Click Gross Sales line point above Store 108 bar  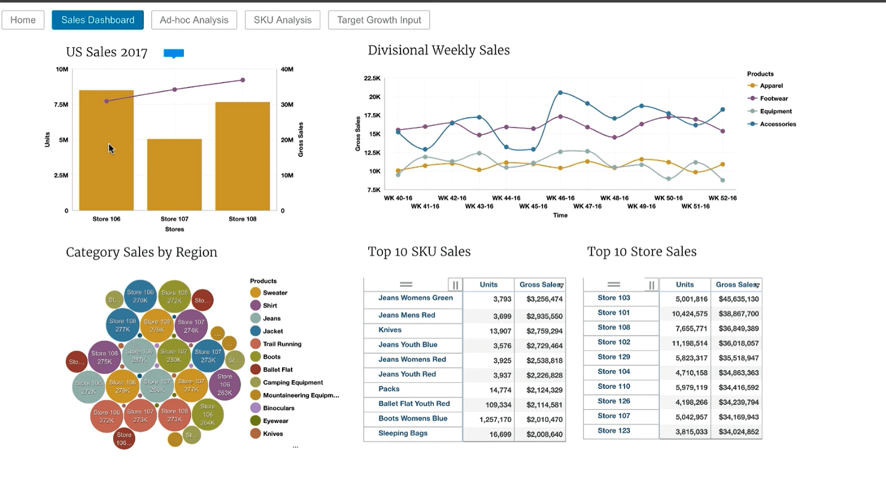click(243, 80)
